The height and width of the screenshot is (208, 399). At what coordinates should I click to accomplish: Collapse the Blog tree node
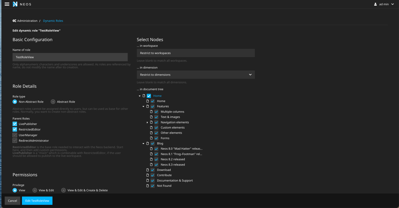tap(143, 143)
